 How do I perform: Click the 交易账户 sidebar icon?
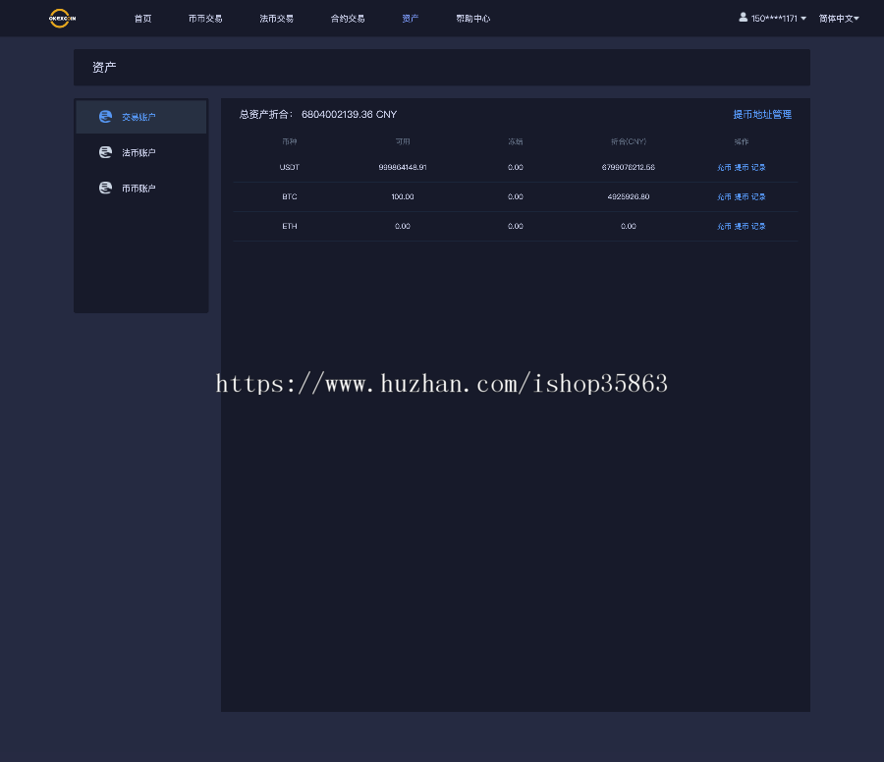point(105,117)
